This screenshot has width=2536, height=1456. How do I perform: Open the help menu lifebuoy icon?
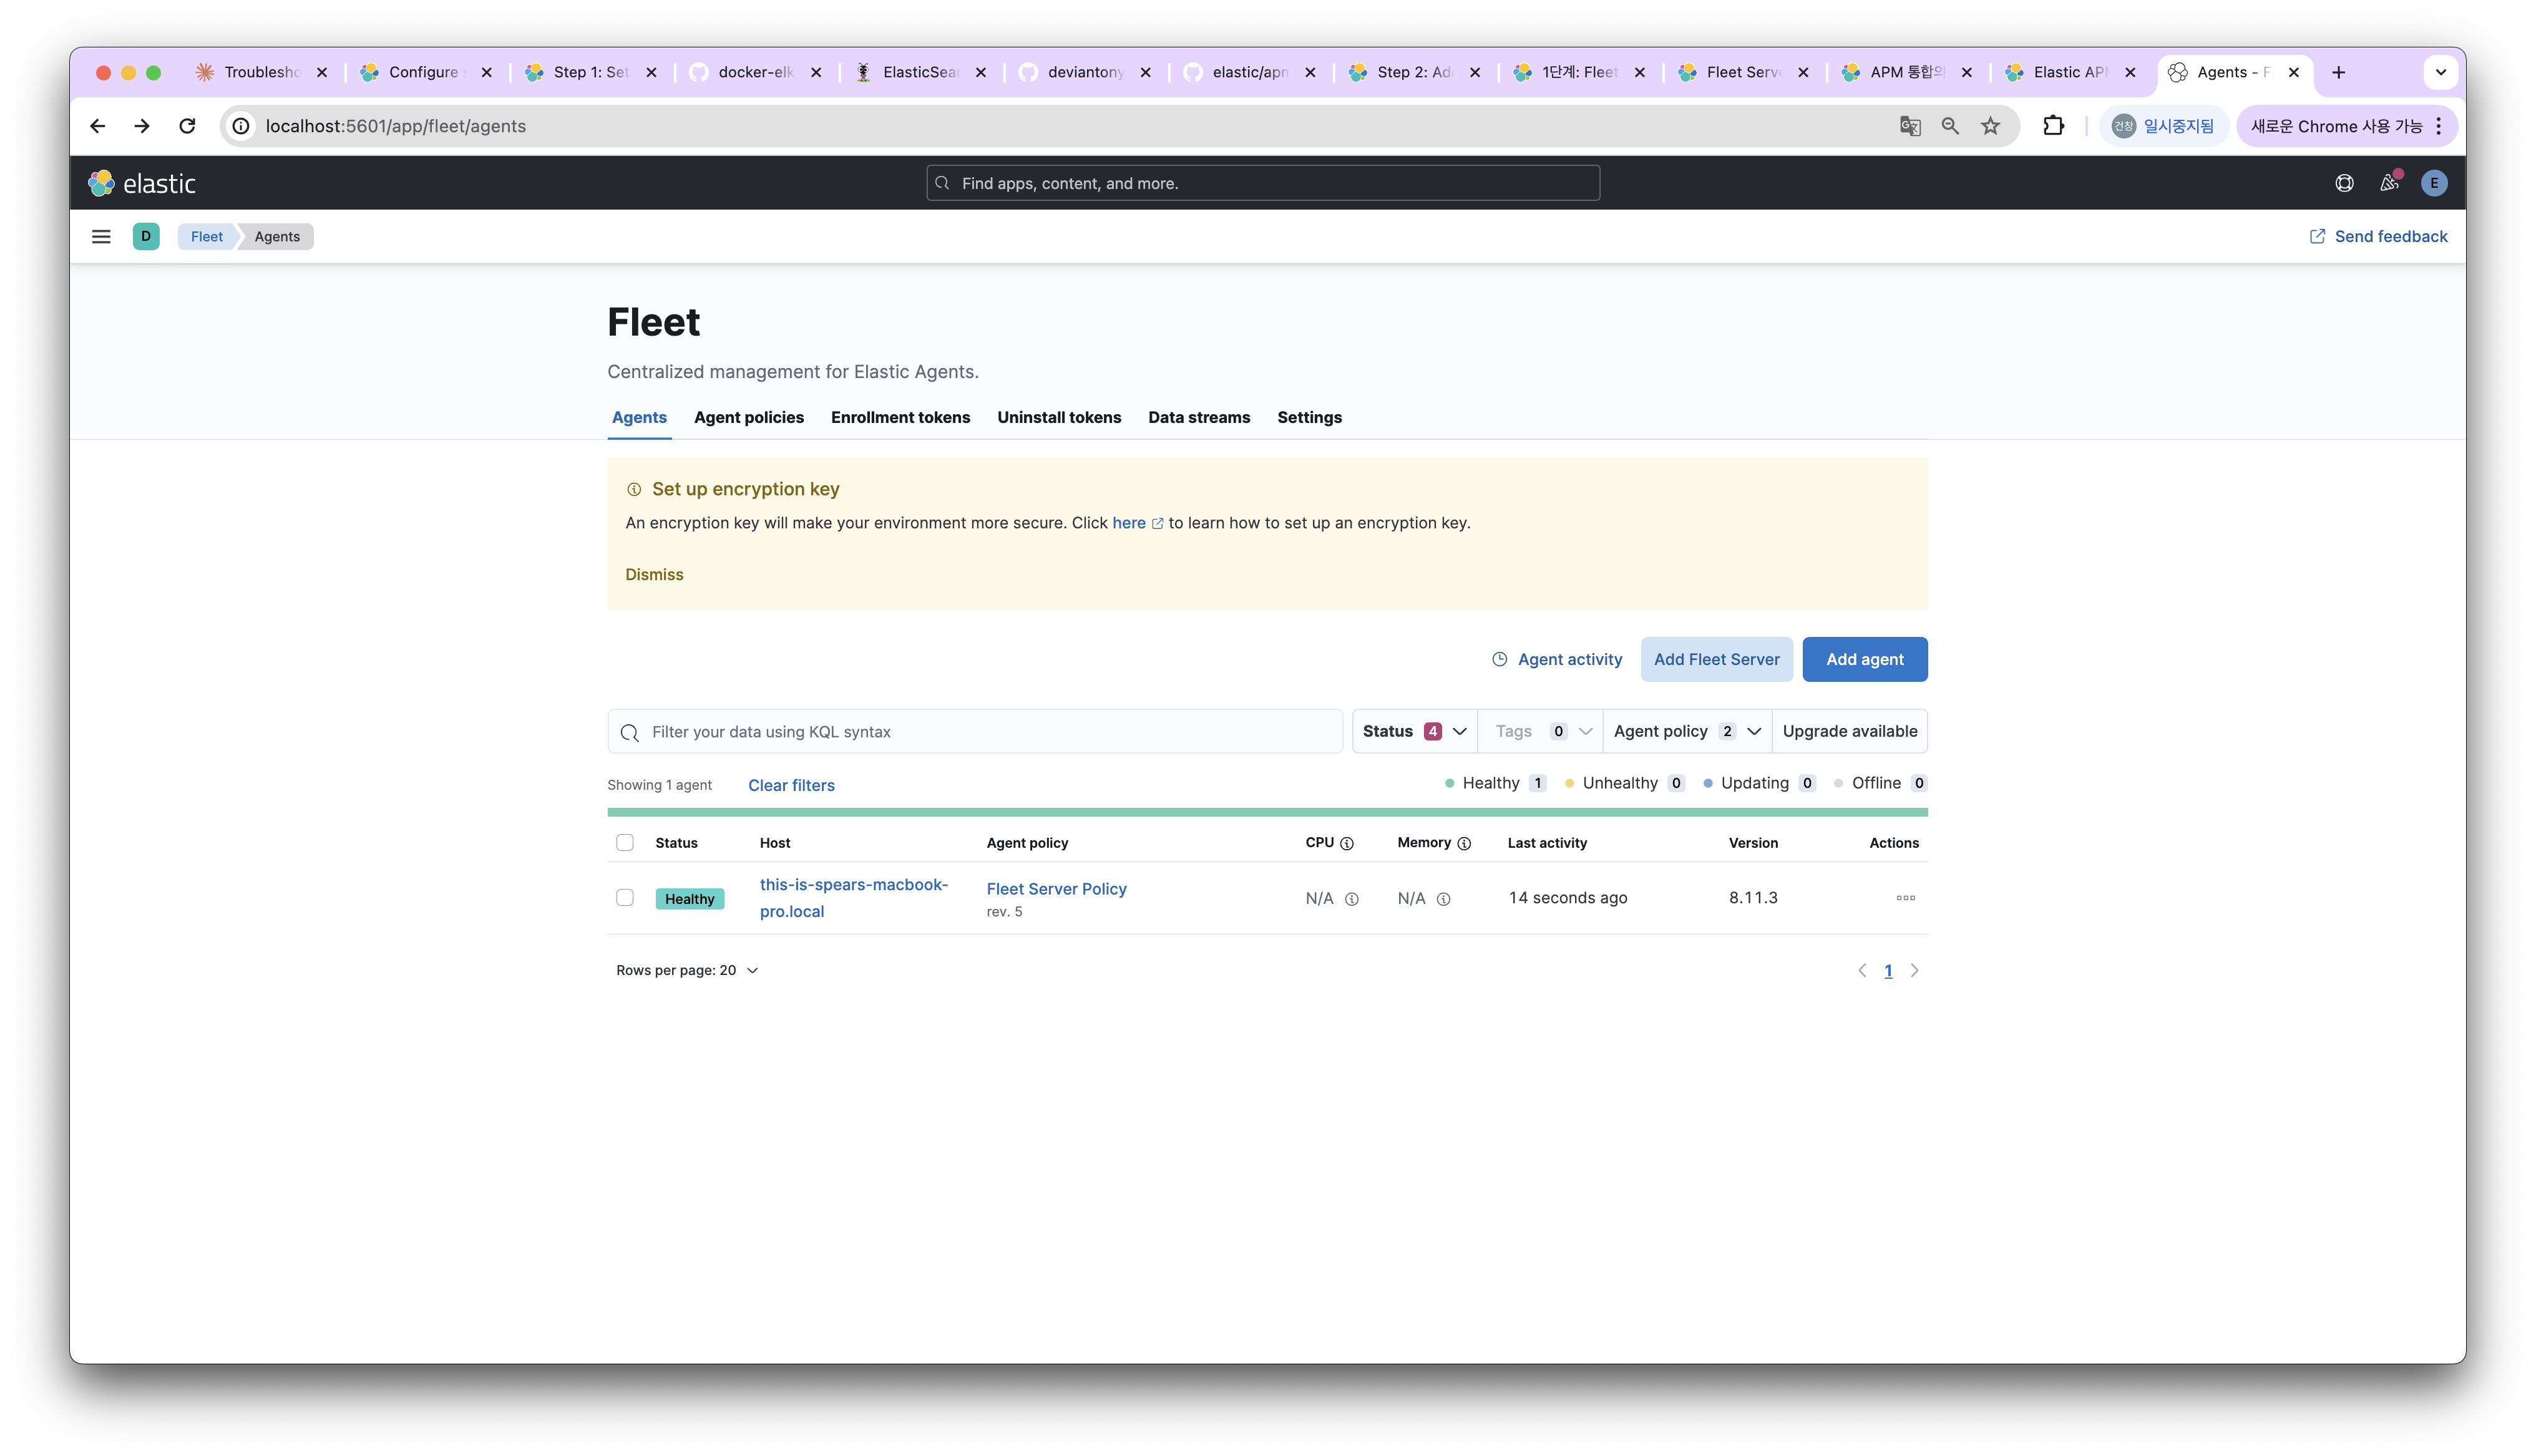2344,183
